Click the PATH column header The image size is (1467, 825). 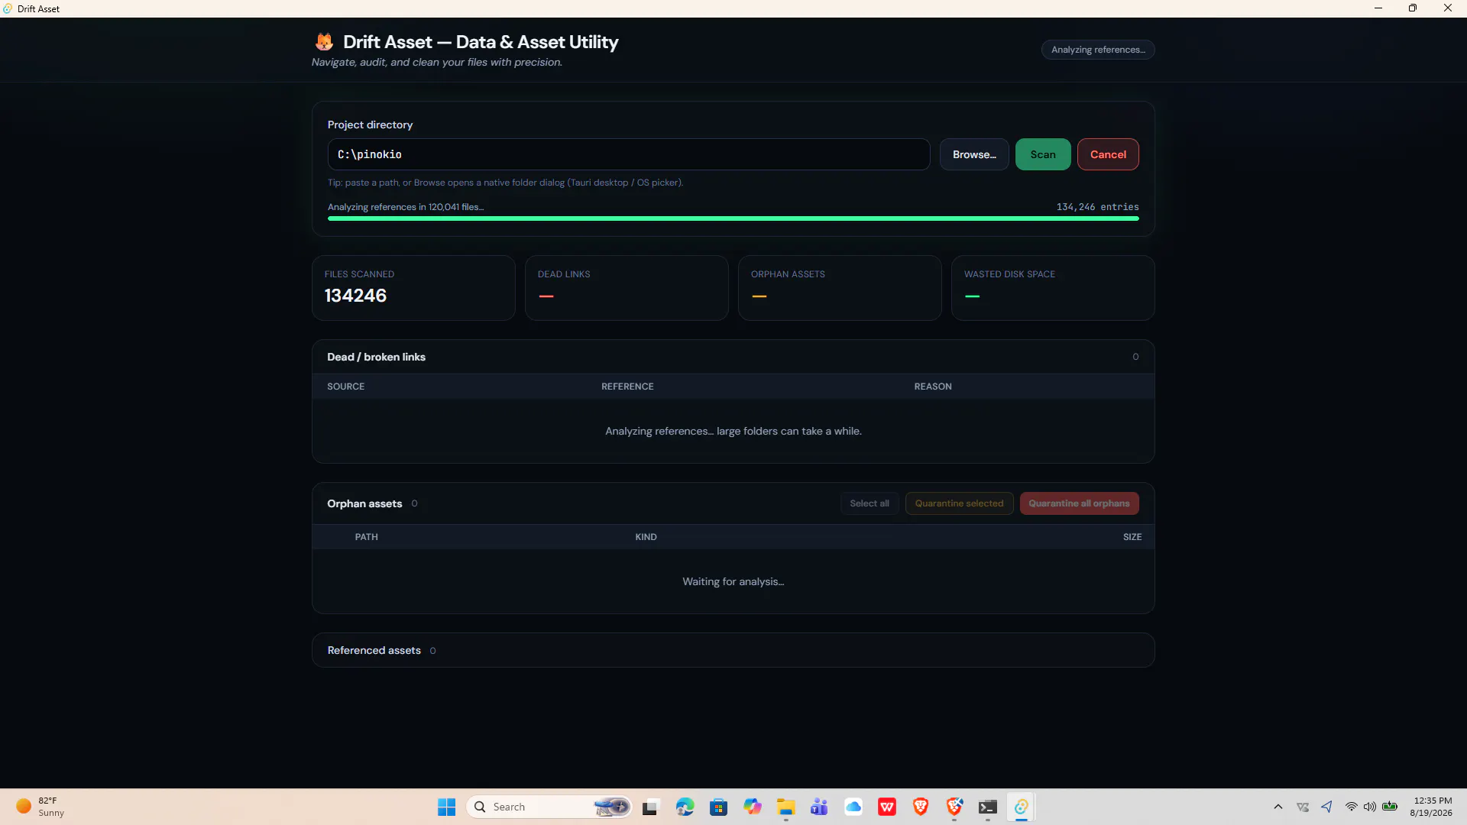[x=366, y=537]
